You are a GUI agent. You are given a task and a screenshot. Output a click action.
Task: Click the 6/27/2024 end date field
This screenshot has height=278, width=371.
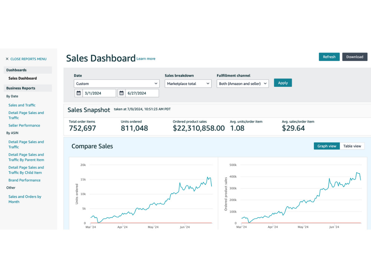point(142,93)
